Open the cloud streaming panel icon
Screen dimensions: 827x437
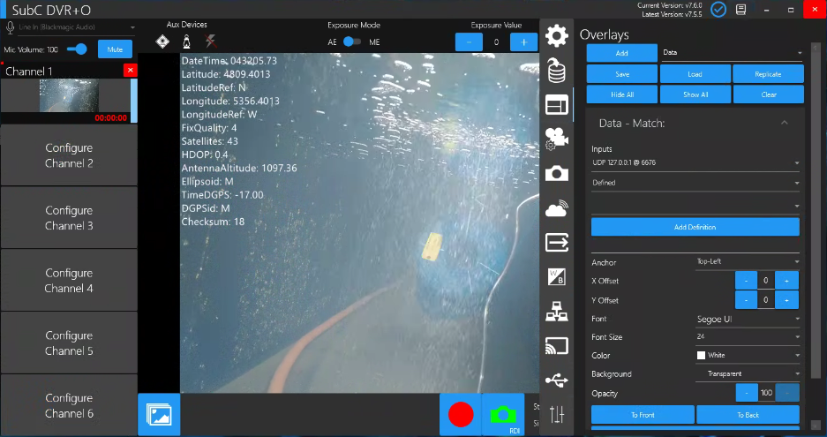tap(556, 208)
